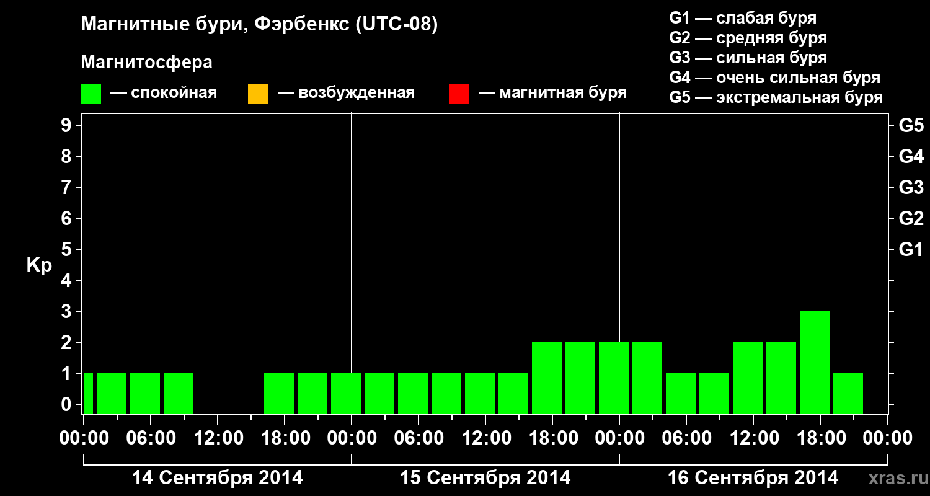Click the tallest bar reaching Kp 3

point(815,362)
